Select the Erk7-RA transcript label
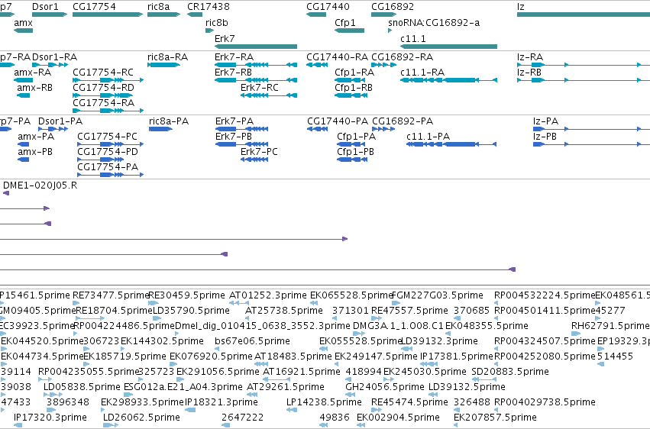Image resolution: width=650 pixels, height=429 pixels. [x=234, y=57]
